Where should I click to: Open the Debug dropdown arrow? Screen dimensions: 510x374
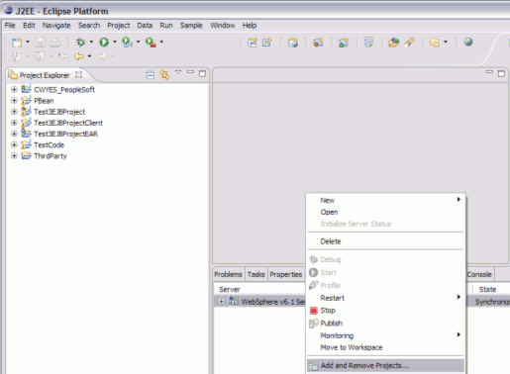pyautogui.click(x=91, y=42)
